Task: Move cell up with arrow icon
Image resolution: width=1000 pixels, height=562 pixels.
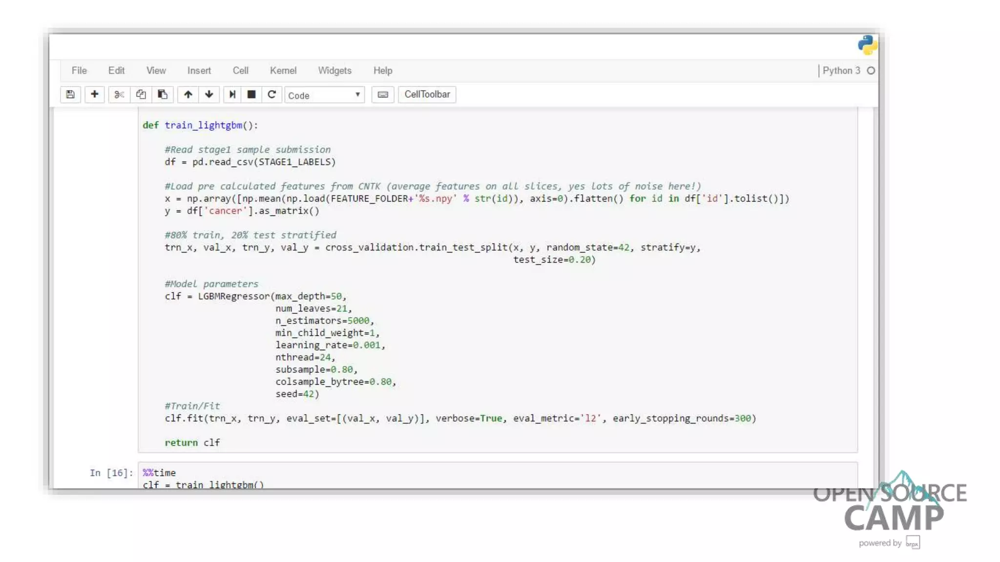Action: [188, 95]
